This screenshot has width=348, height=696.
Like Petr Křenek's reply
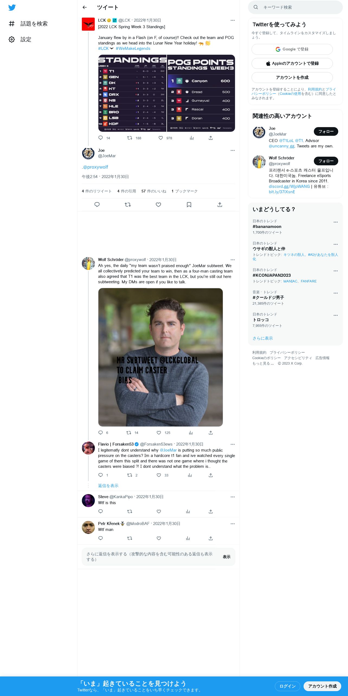[159, 538]
